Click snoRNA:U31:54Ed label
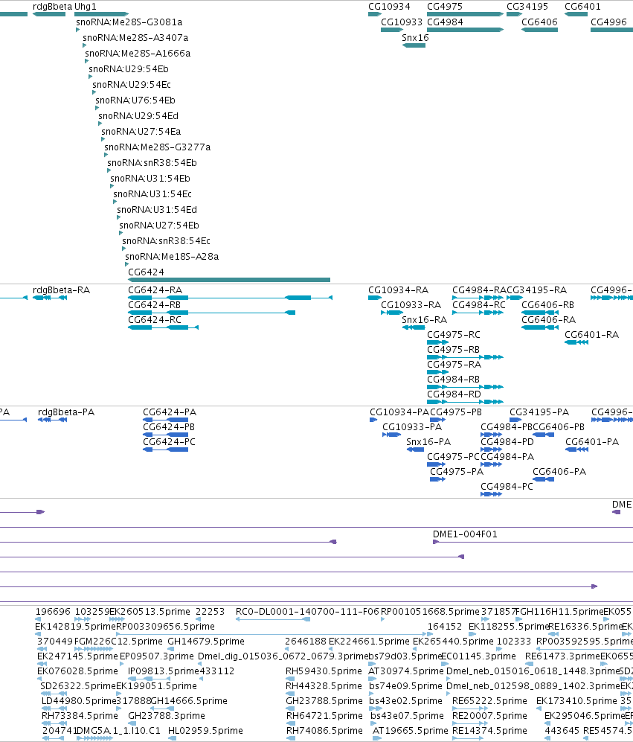This screenshot has height=742, width=633. click(x=157, y=210)
